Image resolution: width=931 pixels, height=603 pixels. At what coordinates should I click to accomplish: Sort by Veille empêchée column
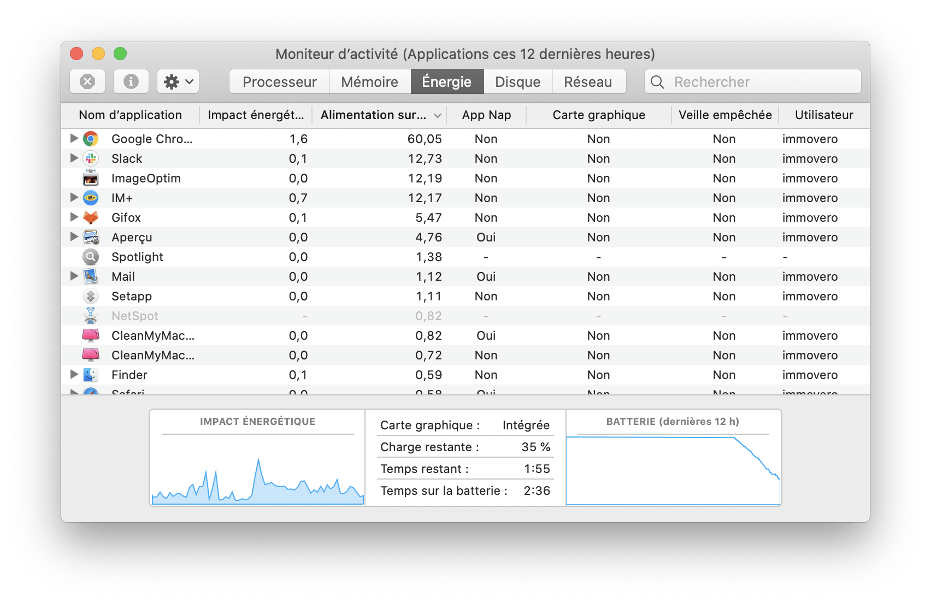click(725, 115)
